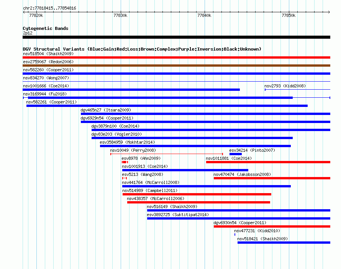
Task: Open the esv2759067 (Redon2006) variant label
Action: (x=48, y=62)
